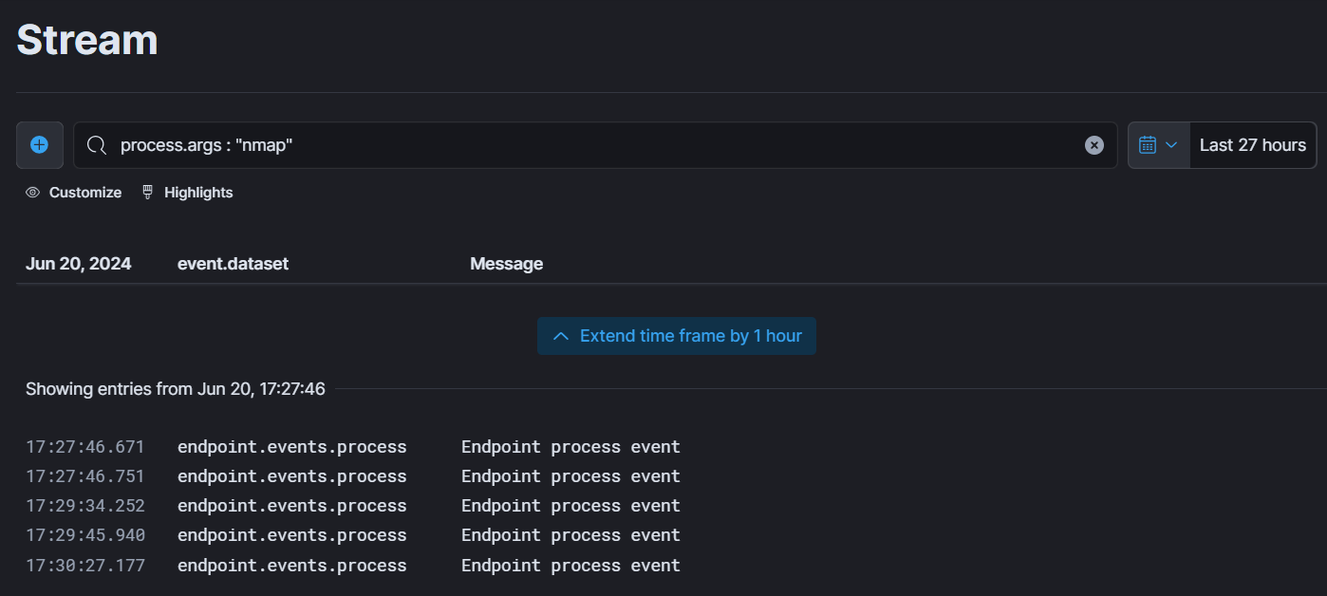This screenshot has width=1327, height=596.
Task: Open the Customize options
Action: pyautogui.click(x=74, y=193)
